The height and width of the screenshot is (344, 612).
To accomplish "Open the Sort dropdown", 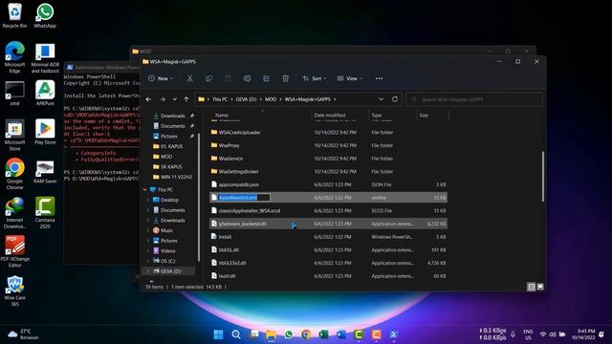I will 315,78.
